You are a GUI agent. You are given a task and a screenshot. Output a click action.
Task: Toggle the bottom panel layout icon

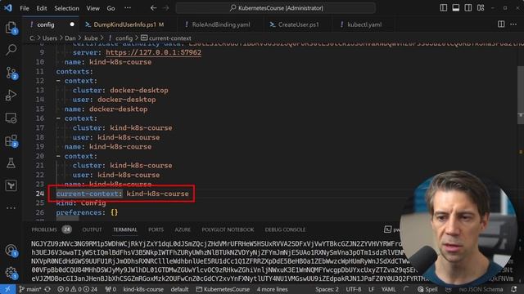click(x=455, y=7)
